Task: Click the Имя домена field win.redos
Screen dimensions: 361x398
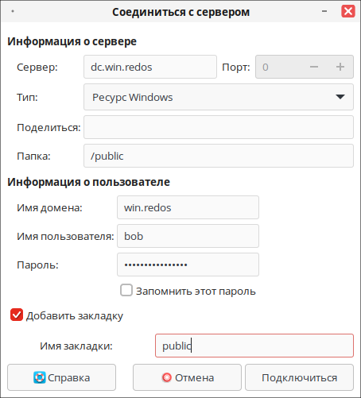Action: (188, 207)
